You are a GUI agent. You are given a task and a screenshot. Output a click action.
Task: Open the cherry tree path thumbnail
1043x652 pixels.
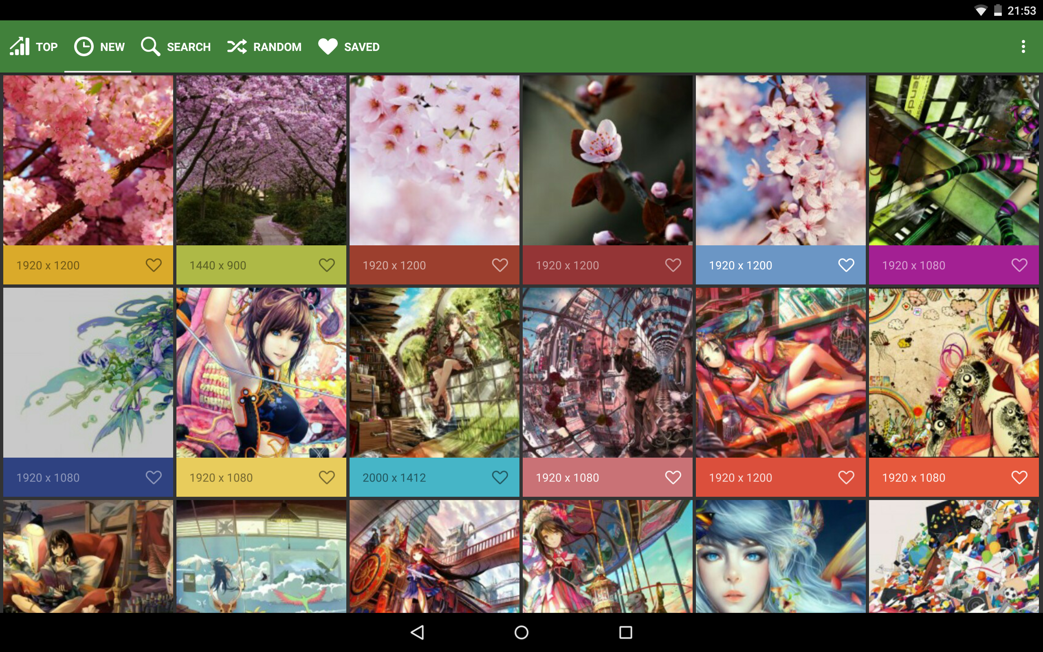(261, 161)
